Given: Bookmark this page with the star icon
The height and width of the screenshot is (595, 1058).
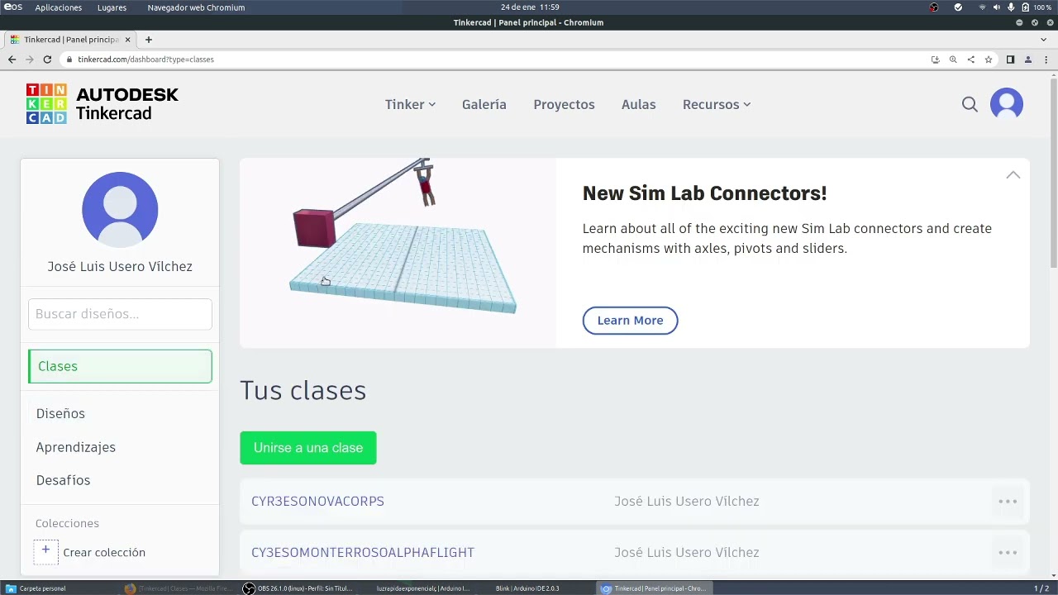Looking at the screenshot, I should [x=988, y=59].
